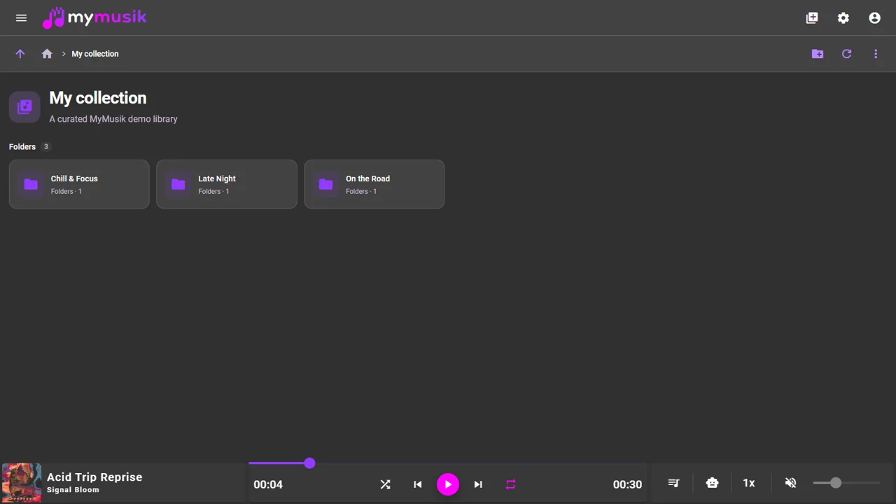Go to the home breadcrumb icon
Image resolution: width=896 pixels, height=504 pixels.
47,54
